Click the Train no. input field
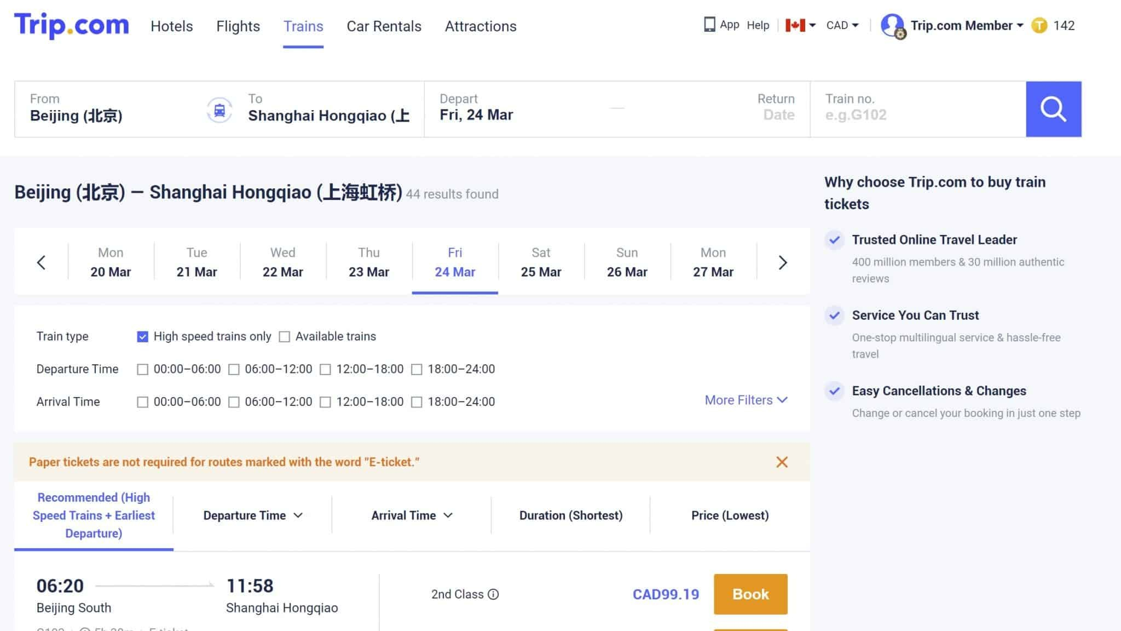This screenshot has height=631, width=1121. pyautogui.click(x=918, y=108)
